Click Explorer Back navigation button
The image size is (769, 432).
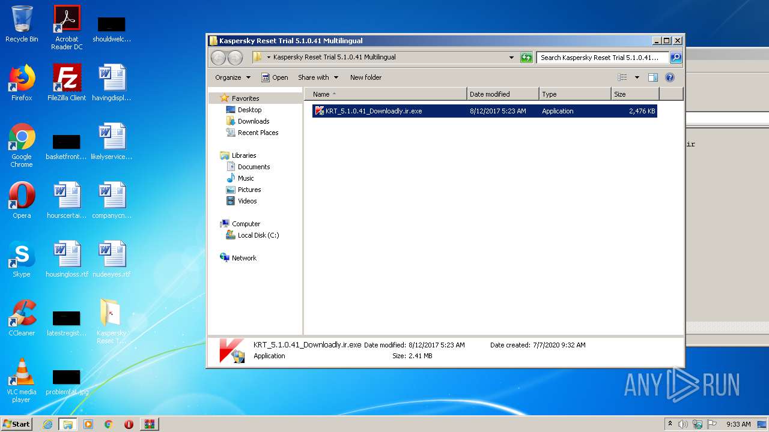(x=218, y=58)
